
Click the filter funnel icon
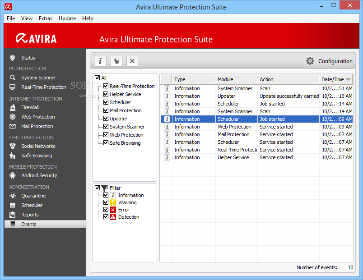point(105,188)
